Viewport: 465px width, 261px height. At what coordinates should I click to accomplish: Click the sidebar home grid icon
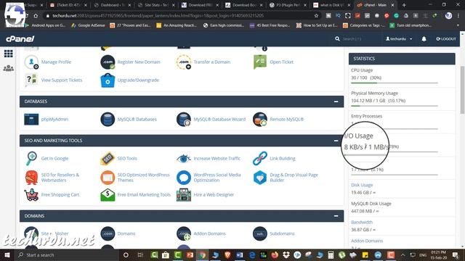8,54
